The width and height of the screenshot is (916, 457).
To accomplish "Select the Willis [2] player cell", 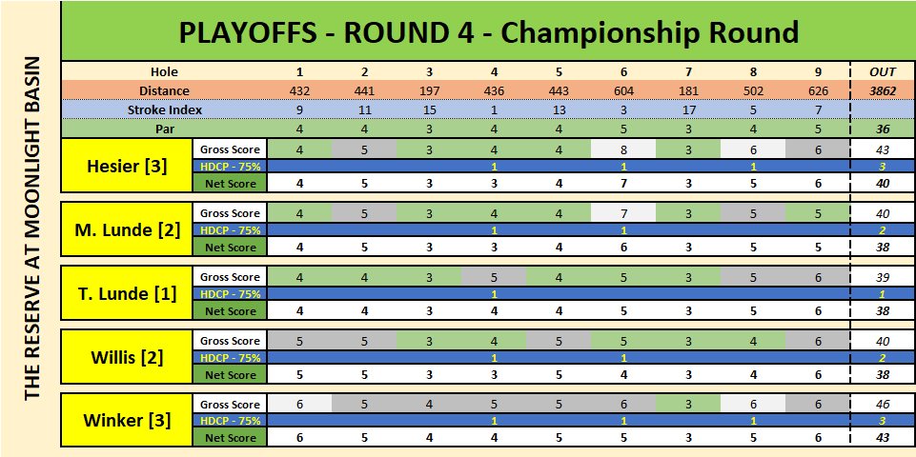I will pos(126,357).
